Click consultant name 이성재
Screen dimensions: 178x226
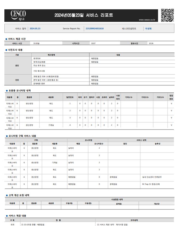point(148,28)
